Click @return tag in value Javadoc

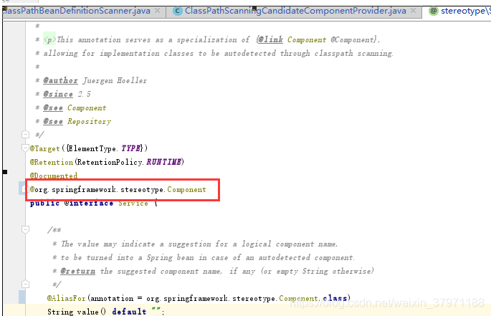(x=77, y=271)
